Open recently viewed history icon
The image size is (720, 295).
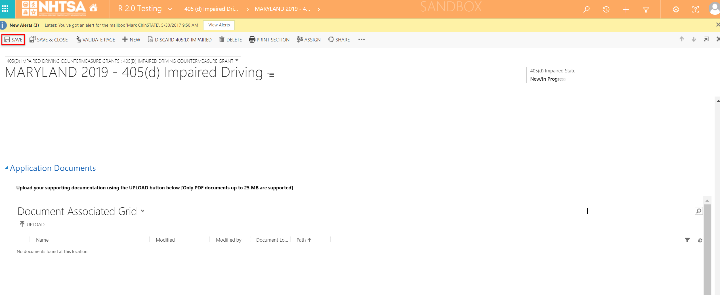tap(606, 9)
